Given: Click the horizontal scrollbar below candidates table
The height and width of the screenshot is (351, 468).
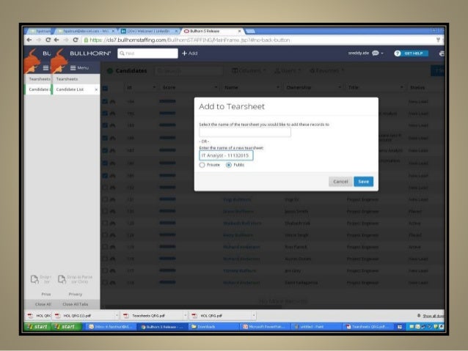Looking at the screenshot, I should [x=194, y=307].
